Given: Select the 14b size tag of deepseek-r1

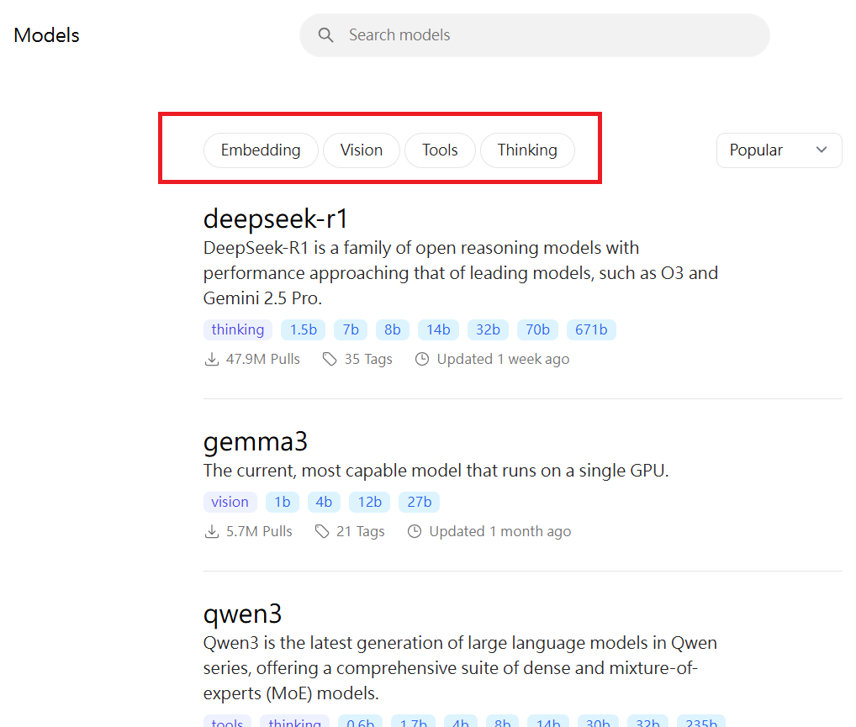Looking at the screenshot, I should click(x=438, y=329).
